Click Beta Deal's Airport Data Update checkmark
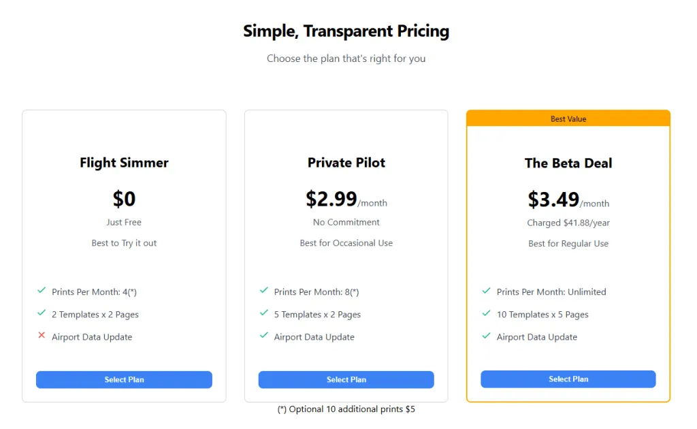 pyautogui.click(x=487, y=336)
